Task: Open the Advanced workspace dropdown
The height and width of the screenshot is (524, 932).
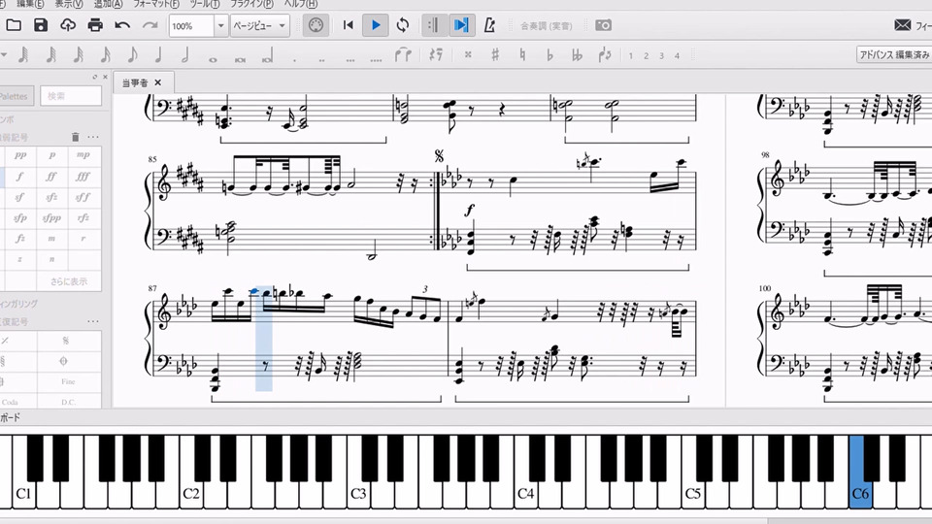Action: [893, 54]
